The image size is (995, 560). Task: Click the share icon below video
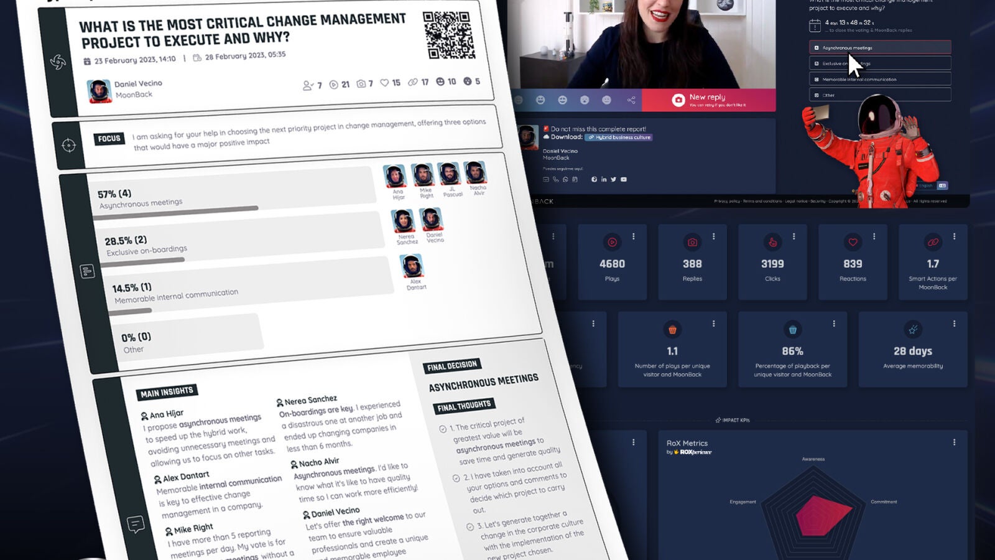pyautogui.click(x=631, y=100)
